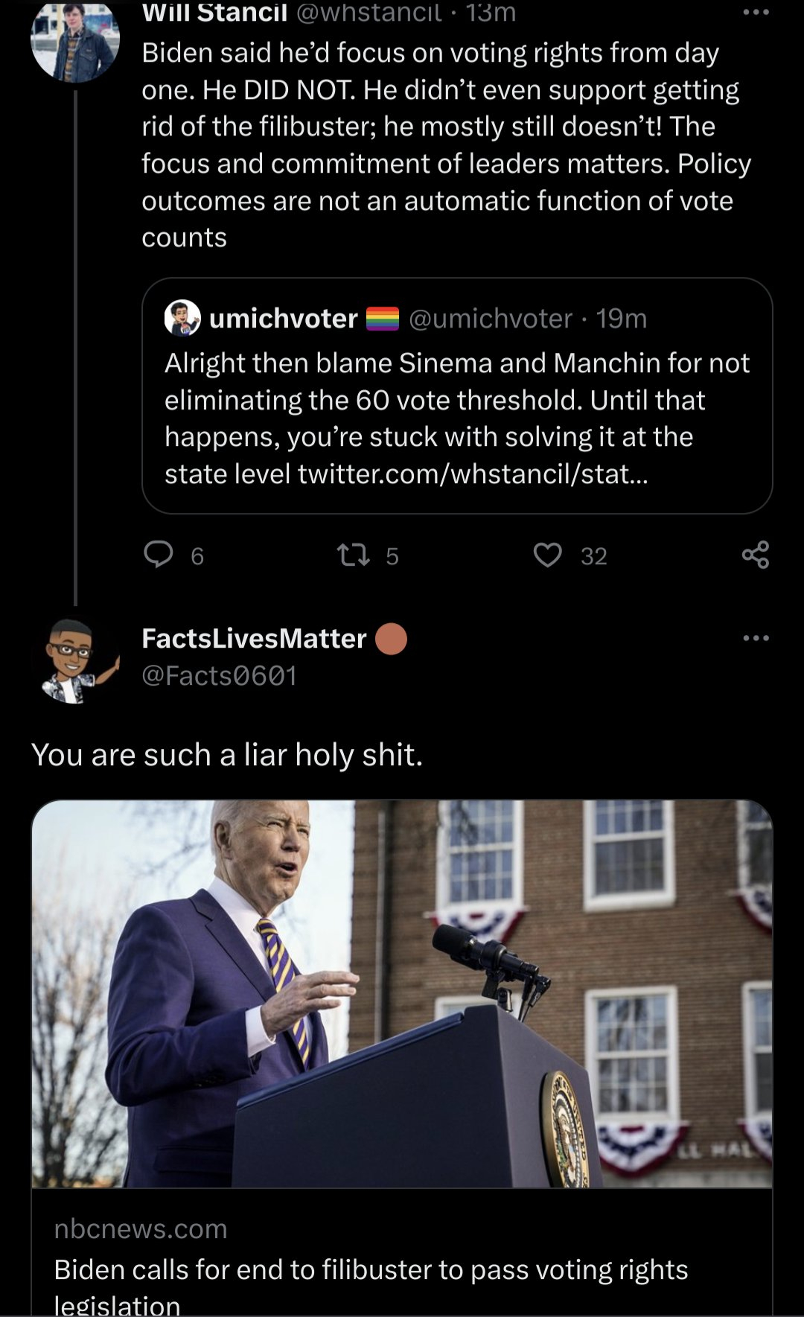Open more options on Will Stancil's tweet
804x1317 pixels.
[x=755, y=13]
